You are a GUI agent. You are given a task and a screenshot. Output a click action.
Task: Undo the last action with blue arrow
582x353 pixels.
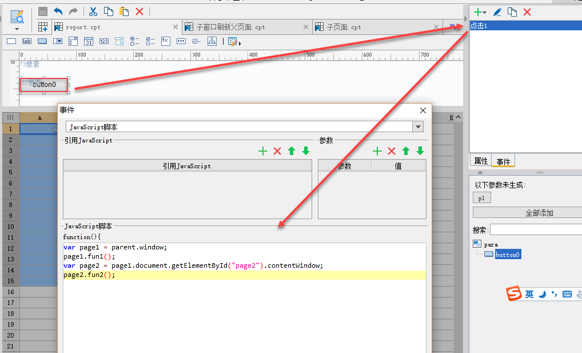pyautogui.click(x=58, y=11)
